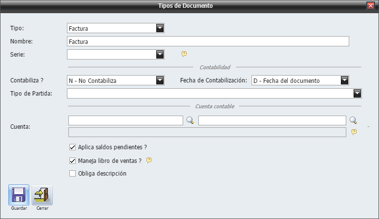The image size is (379, 219).
Task: Close the Tipos de Documento window
Action: [370, 5]
